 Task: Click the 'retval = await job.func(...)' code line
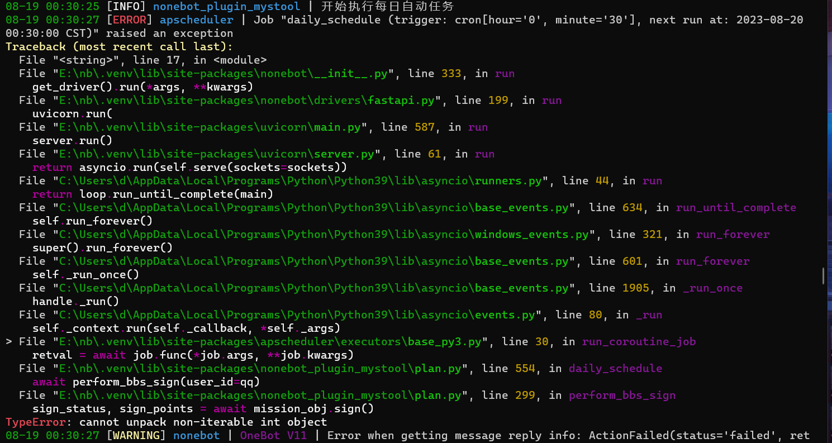[193, 355]
